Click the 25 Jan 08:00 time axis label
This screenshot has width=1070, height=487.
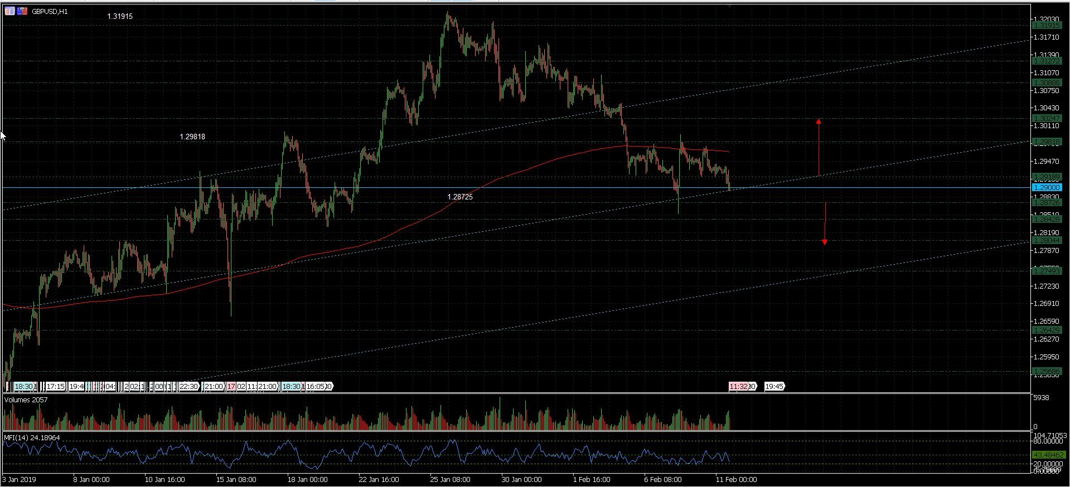tap(450, 480)
